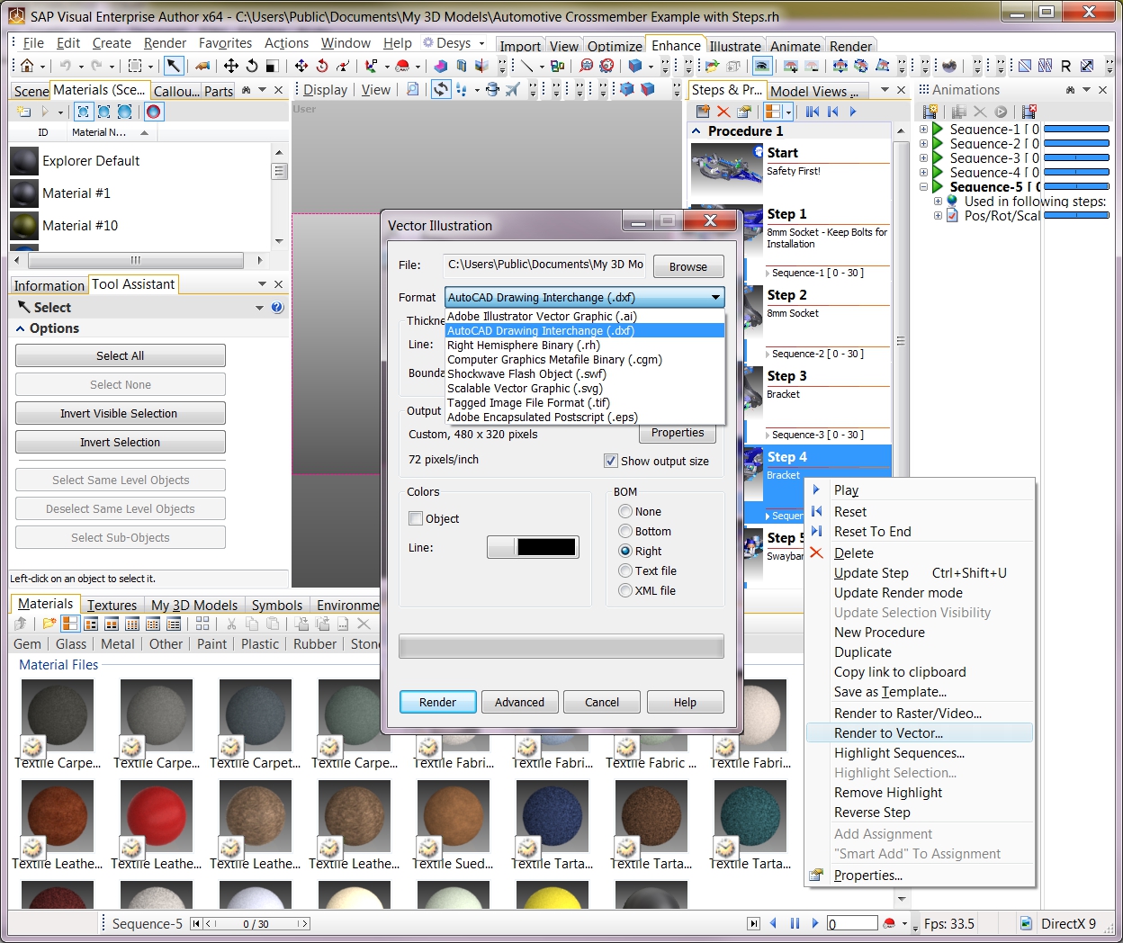Click the red hardhat icon in toolbar
This screenshot has height=943, width=1123.
tap(402, 66)
